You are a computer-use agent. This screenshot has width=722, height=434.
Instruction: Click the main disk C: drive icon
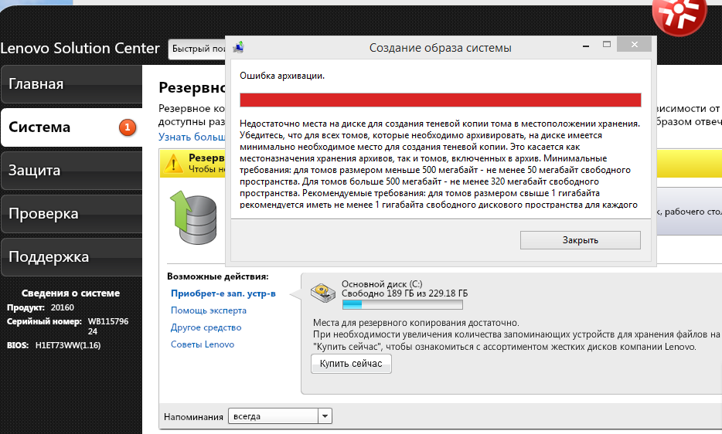pos(323,293)
